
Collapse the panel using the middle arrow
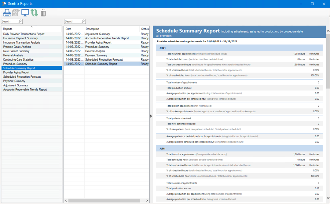(151, 116)
